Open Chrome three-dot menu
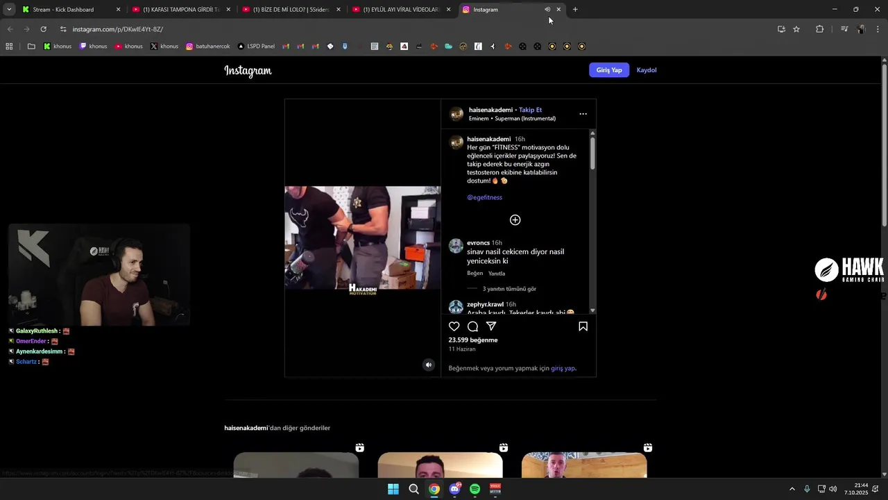The height and width of the screenshot is (500, 888). pyautogui.click(x=878, y=29)
